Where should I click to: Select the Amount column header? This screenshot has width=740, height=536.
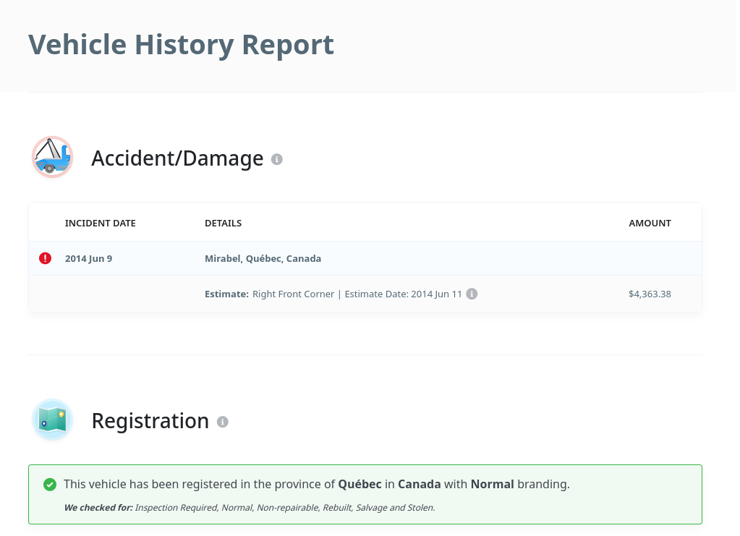coord(650,223)
